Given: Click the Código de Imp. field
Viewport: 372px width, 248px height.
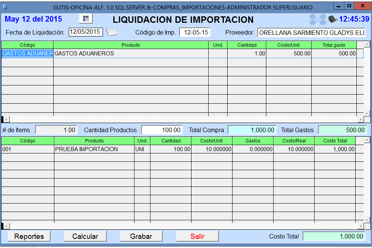Looking at the screenshot, I should 195,33.
